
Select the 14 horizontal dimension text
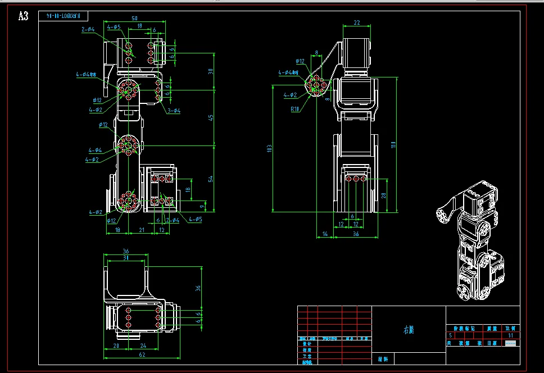point(325,234)
